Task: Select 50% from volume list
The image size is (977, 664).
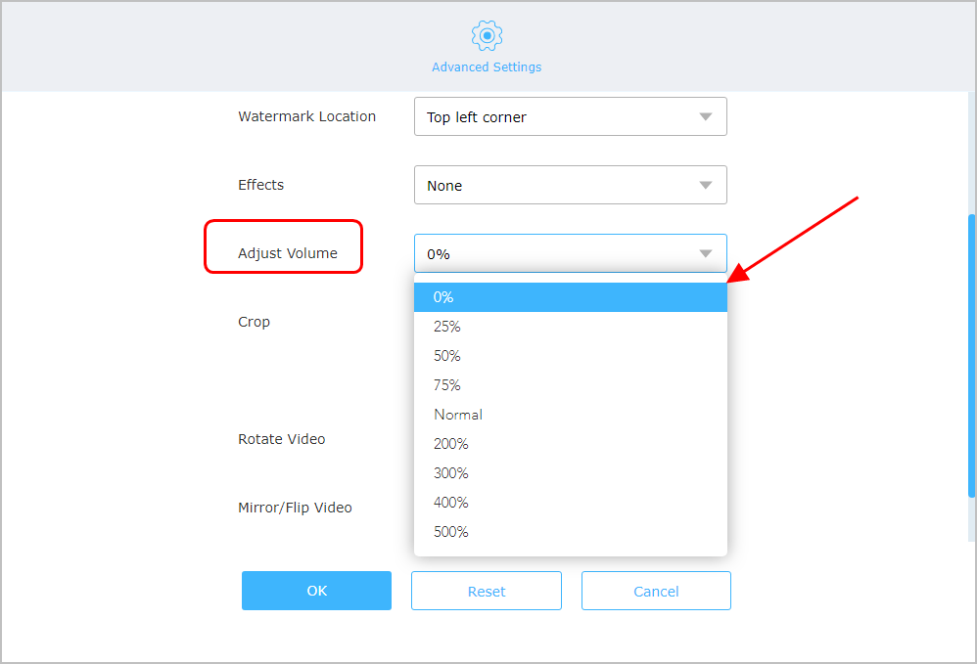Action: 570,356
